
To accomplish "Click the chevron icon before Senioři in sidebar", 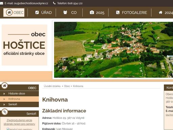I will coord(4,105).
